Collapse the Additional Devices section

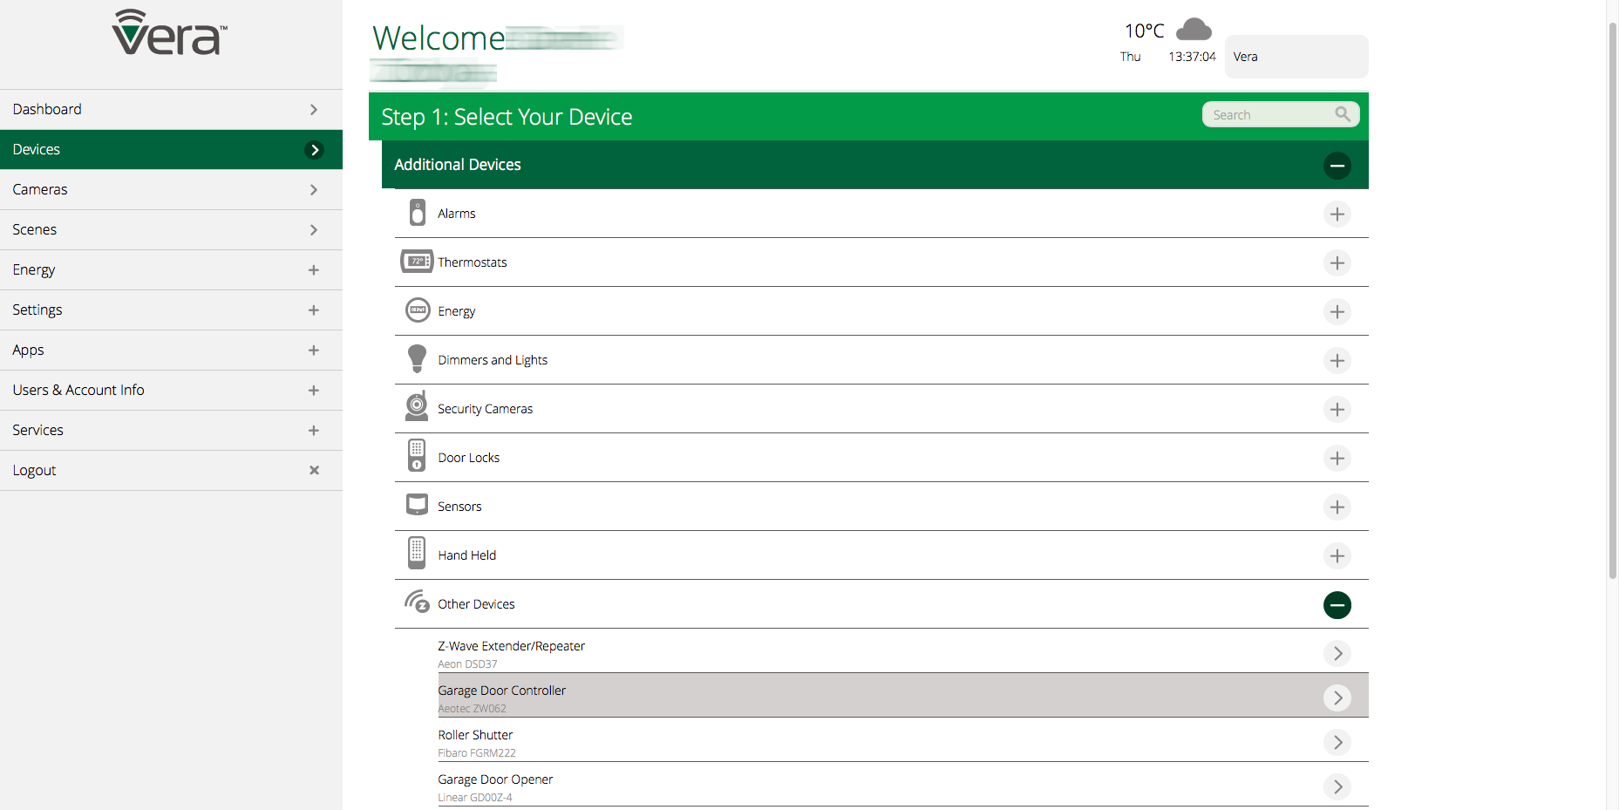click(x=1337, y=166)
